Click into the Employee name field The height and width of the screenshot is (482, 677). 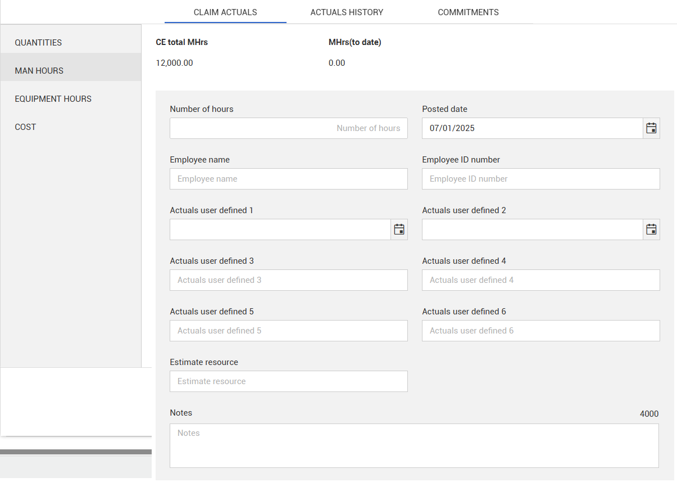[288, 179]
